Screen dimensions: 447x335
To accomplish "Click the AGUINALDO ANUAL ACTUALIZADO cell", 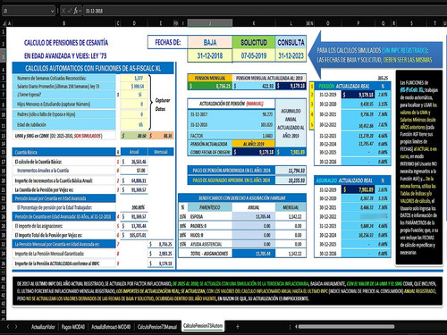I will pyautogui.click(x=291, y=123).
